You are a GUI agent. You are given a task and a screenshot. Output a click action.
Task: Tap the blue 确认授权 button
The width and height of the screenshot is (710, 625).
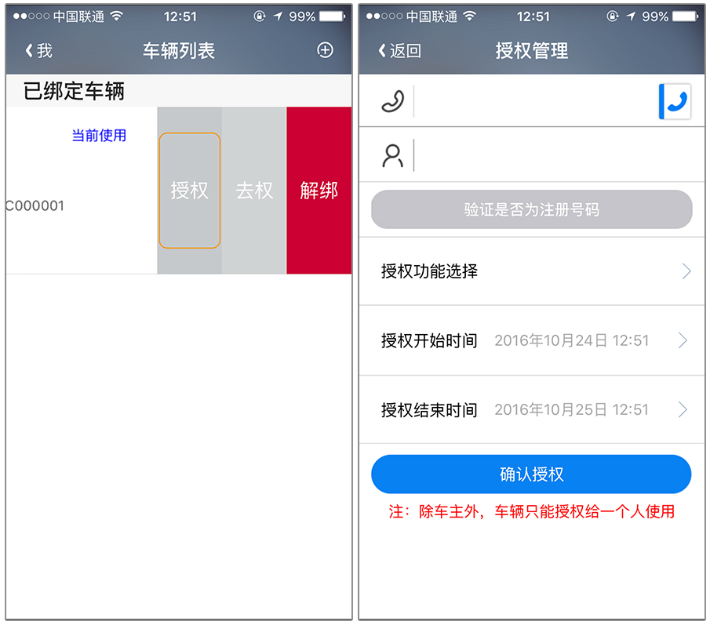tap(531, 474)
